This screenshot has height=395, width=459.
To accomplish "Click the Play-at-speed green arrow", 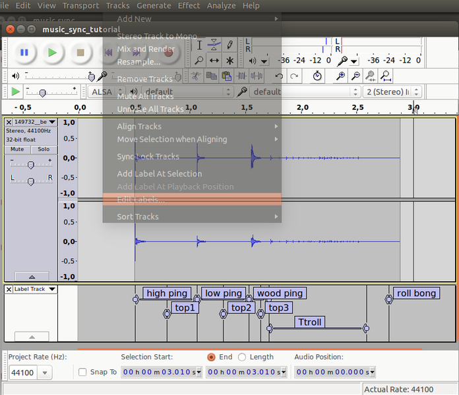I will (x=16, y=92).
